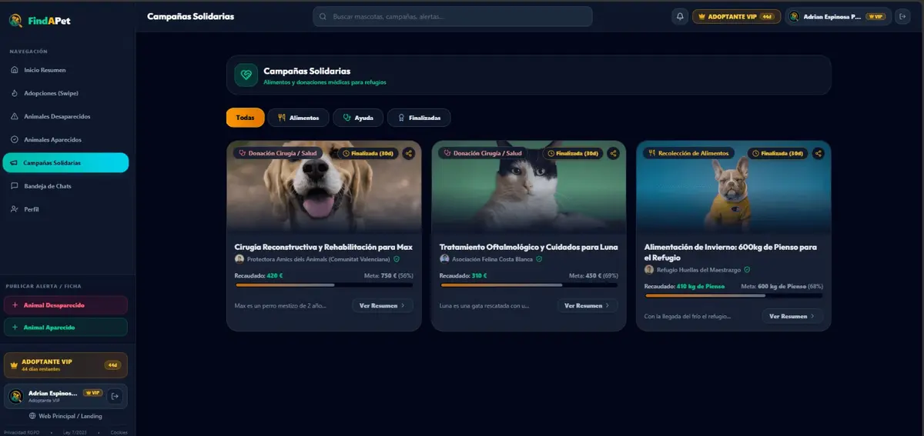Open Bandeja de Chats

point(65,185)
